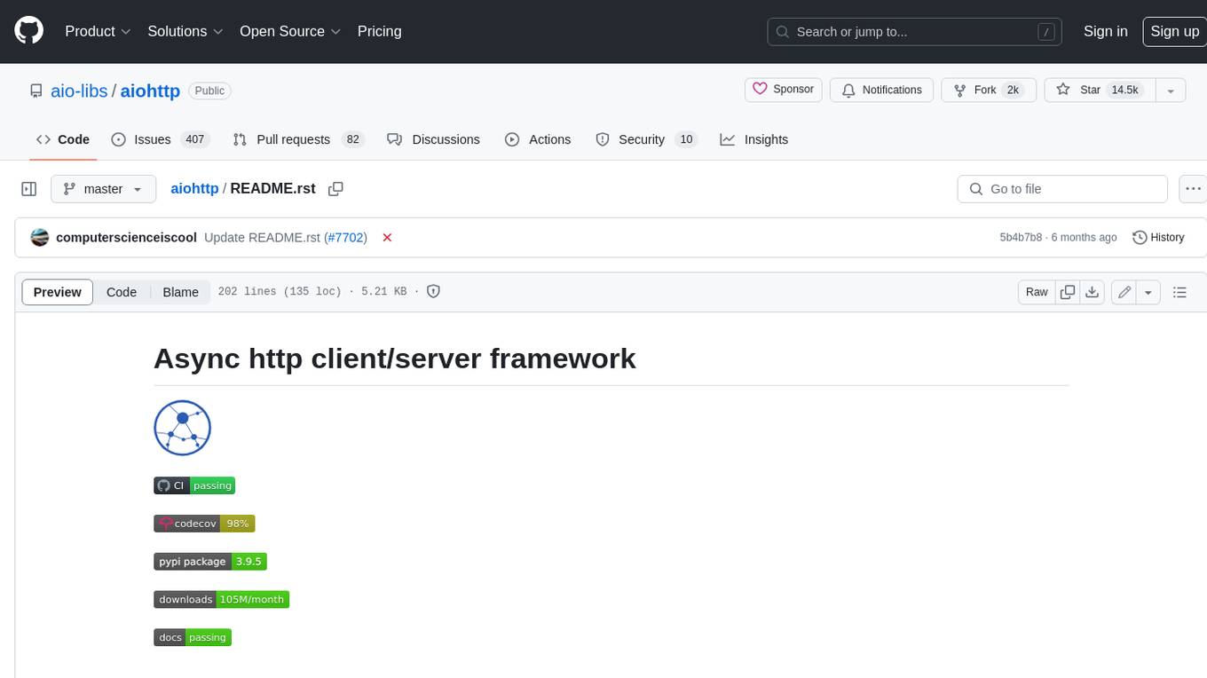This screenshot has width=1207, height=678.
Task: Select the Code view
Action: 122,292
